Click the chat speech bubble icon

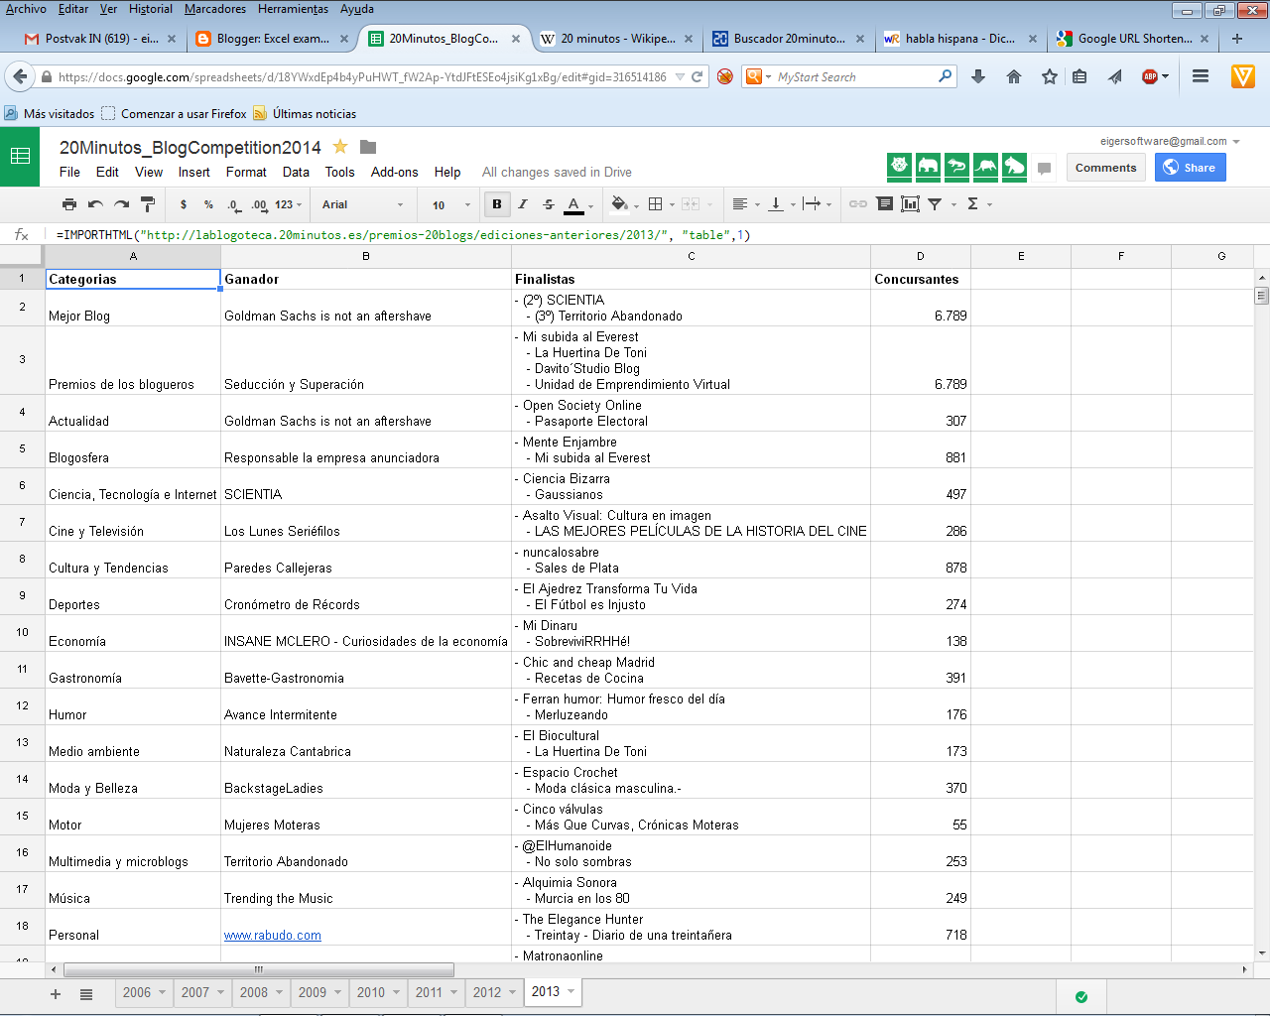click(x=1044, y=168)
